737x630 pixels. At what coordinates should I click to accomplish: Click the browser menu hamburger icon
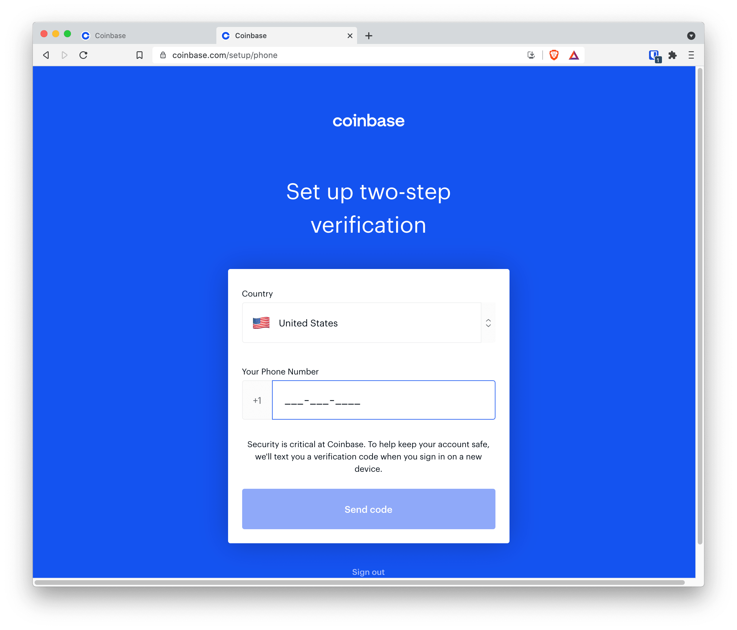pyautogui.click(x=694, y=56)
